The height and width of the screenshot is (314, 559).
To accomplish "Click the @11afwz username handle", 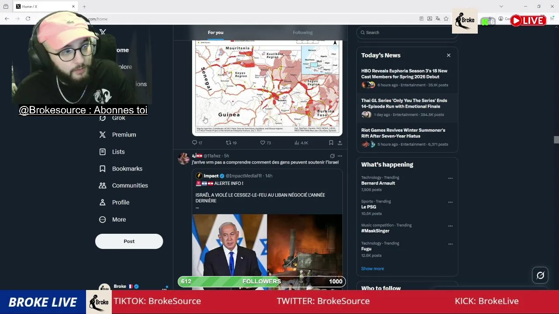I will (212, 156).
